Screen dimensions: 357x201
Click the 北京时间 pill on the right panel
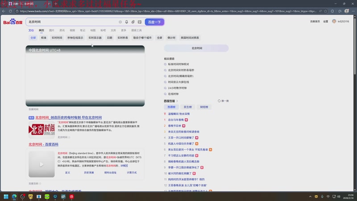coord(196,48)
